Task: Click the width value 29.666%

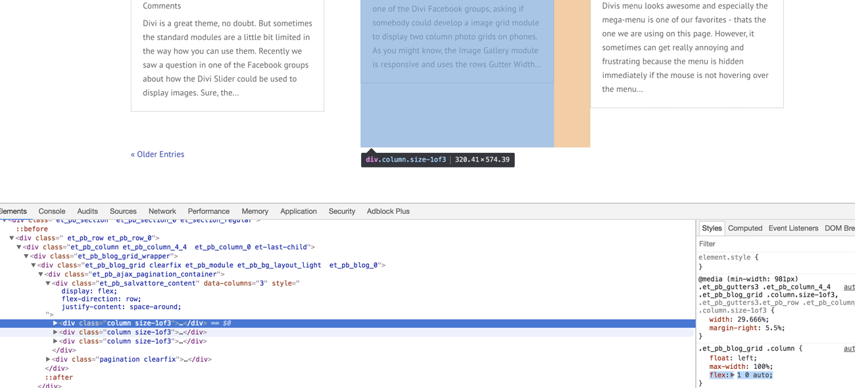Action: coord(751,320)
